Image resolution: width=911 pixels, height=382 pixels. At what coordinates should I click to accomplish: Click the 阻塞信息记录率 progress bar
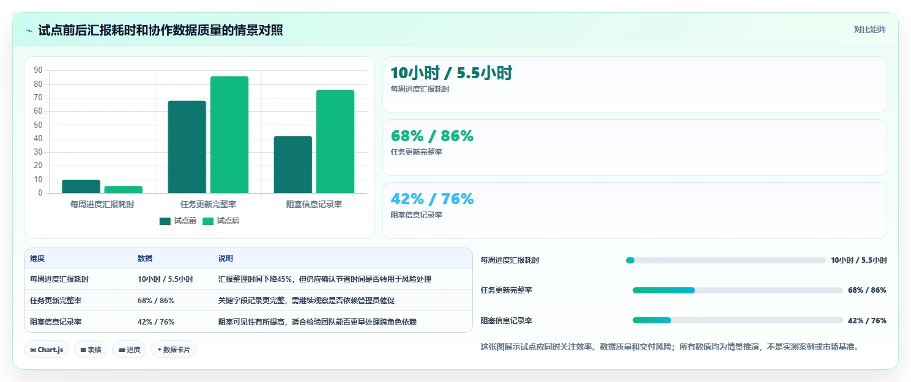pos(738,320)
